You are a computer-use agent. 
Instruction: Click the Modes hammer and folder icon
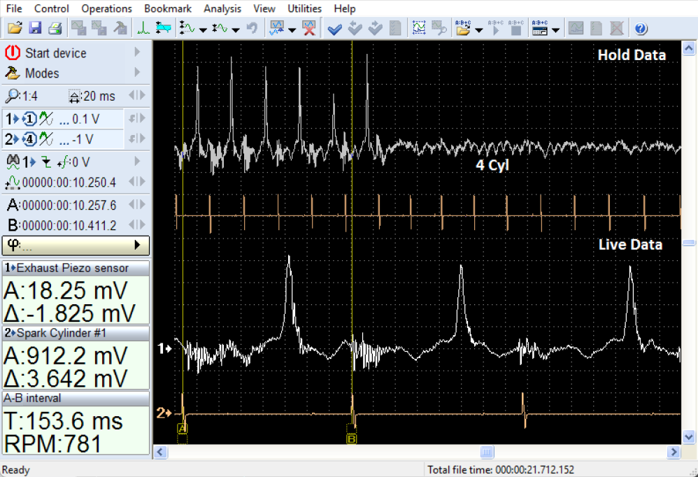point(13,73)
